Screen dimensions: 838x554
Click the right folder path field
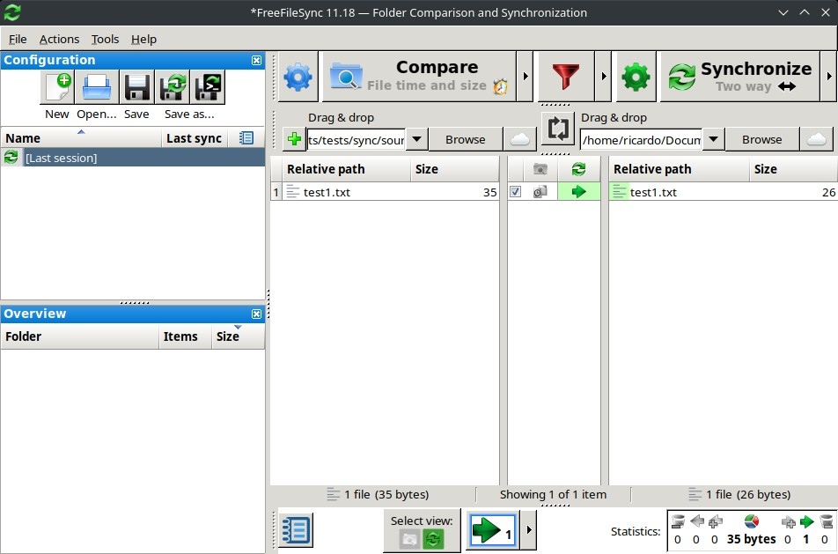click(641, 140)
